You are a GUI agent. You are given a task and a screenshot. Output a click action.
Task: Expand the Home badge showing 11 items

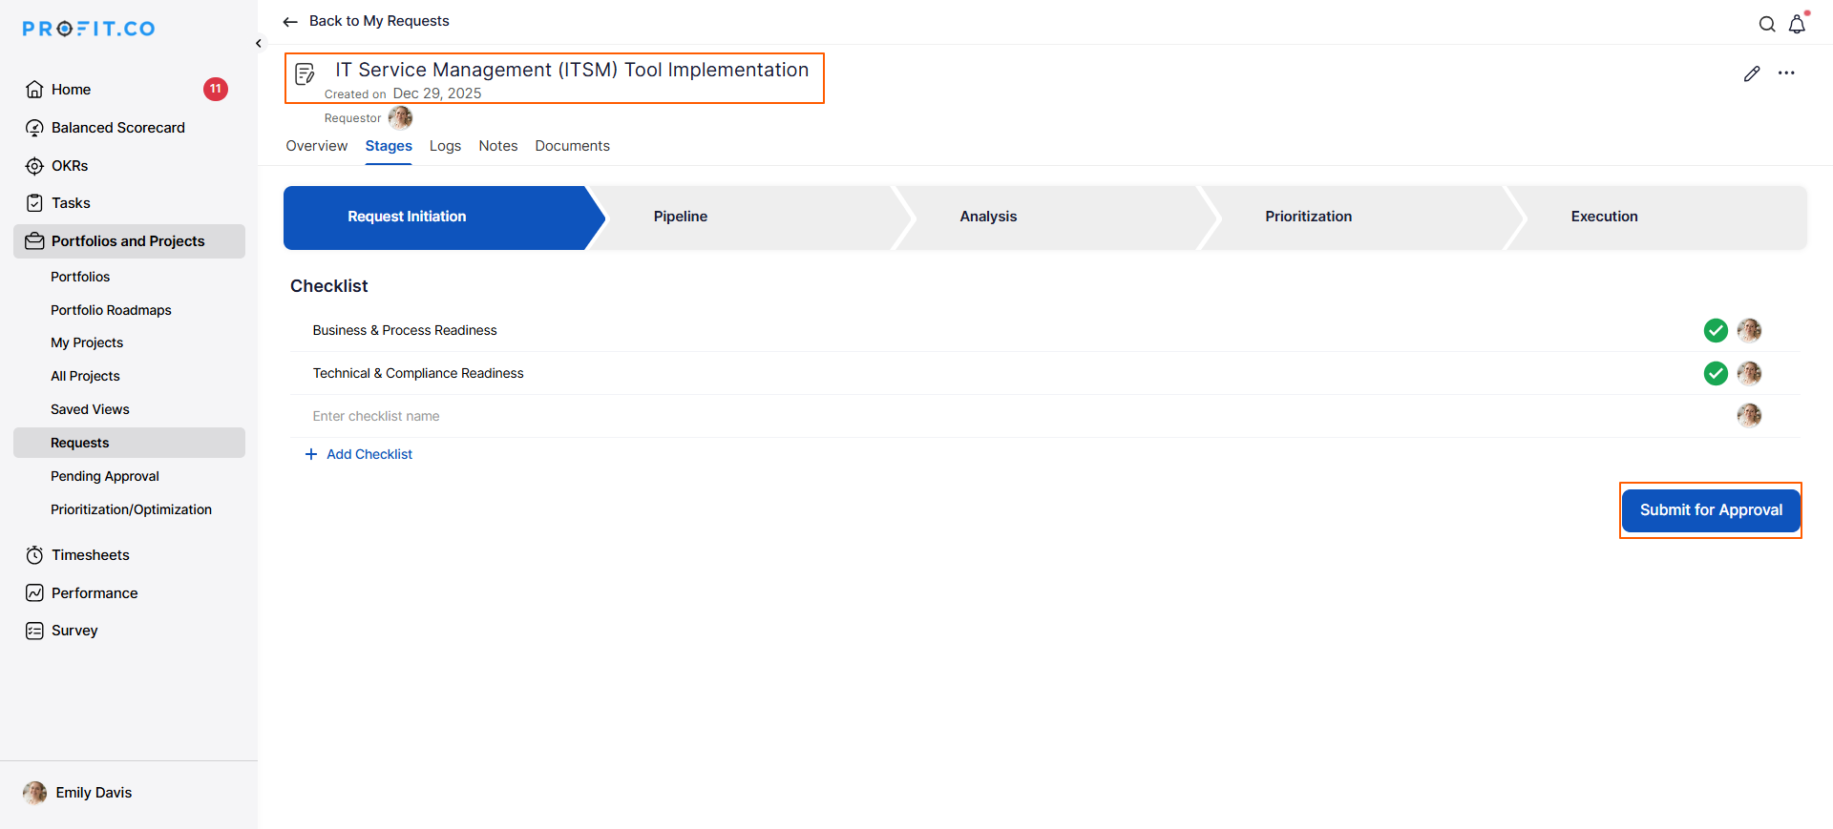(x=215, y=89)
